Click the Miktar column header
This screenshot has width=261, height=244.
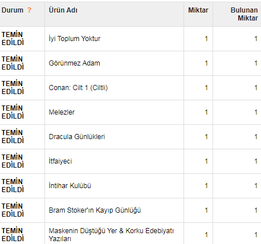click(x=198, y=10)
